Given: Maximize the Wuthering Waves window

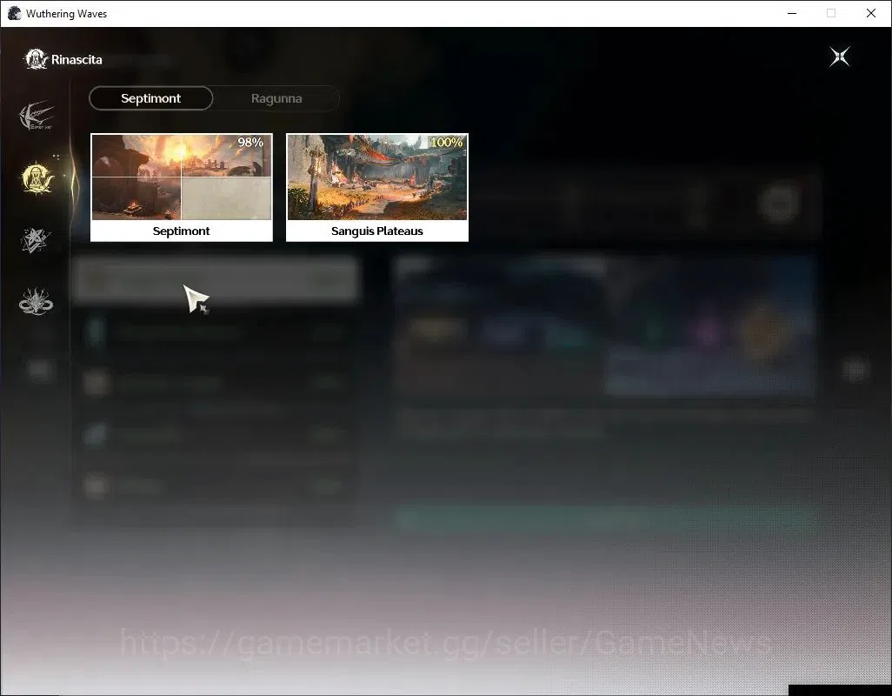Looking at the screenshot, I should point(831,13).
